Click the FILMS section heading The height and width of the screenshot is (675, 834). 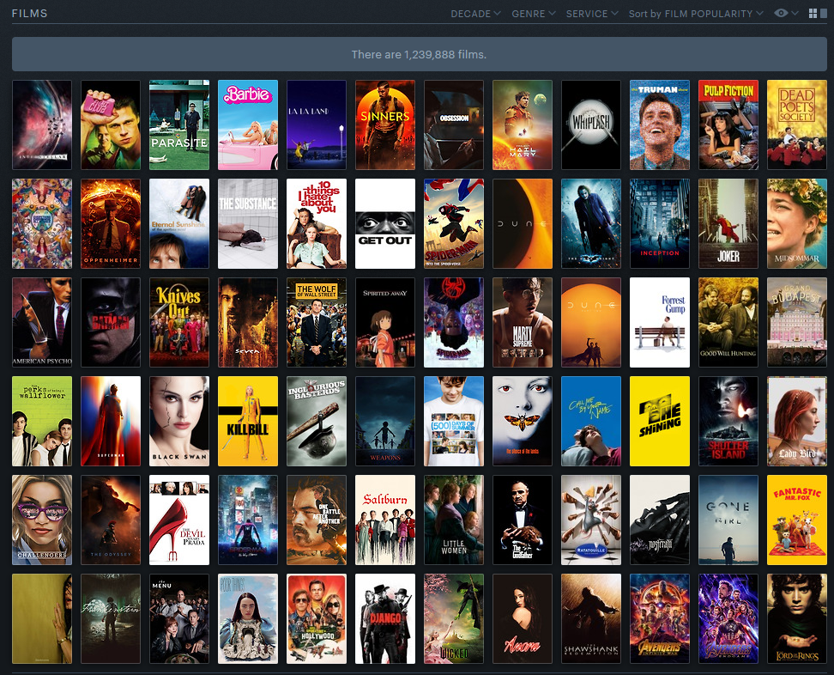[30, 13]
